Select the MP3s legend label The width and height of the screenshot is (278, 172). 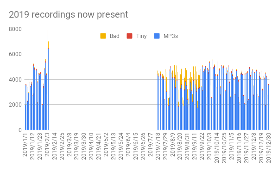[x=171, y=36]
